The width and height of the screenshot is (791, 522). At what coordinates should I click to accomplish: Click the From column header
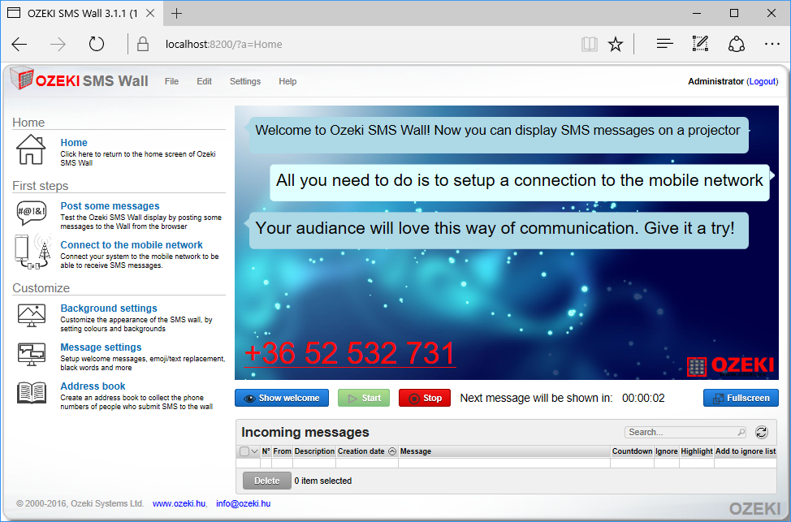282,451
